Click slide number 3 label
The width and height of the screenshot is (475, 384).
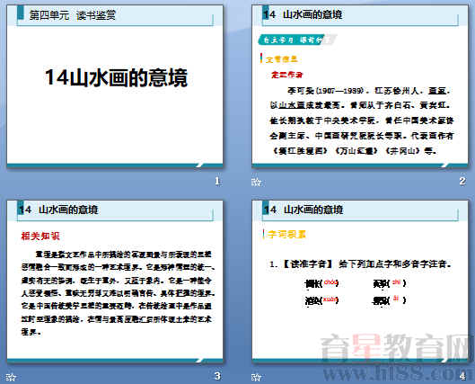[217, 376]
